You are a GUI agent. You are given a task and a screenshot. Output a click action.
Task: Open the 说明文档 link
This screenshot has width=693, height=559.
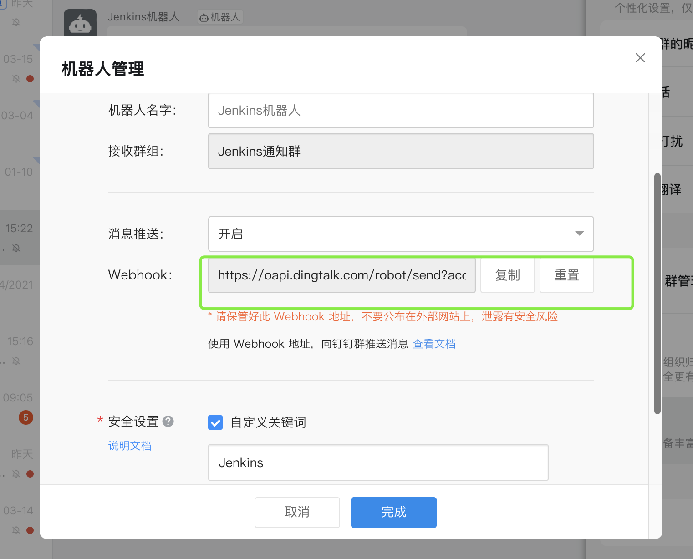click(130, 446)
